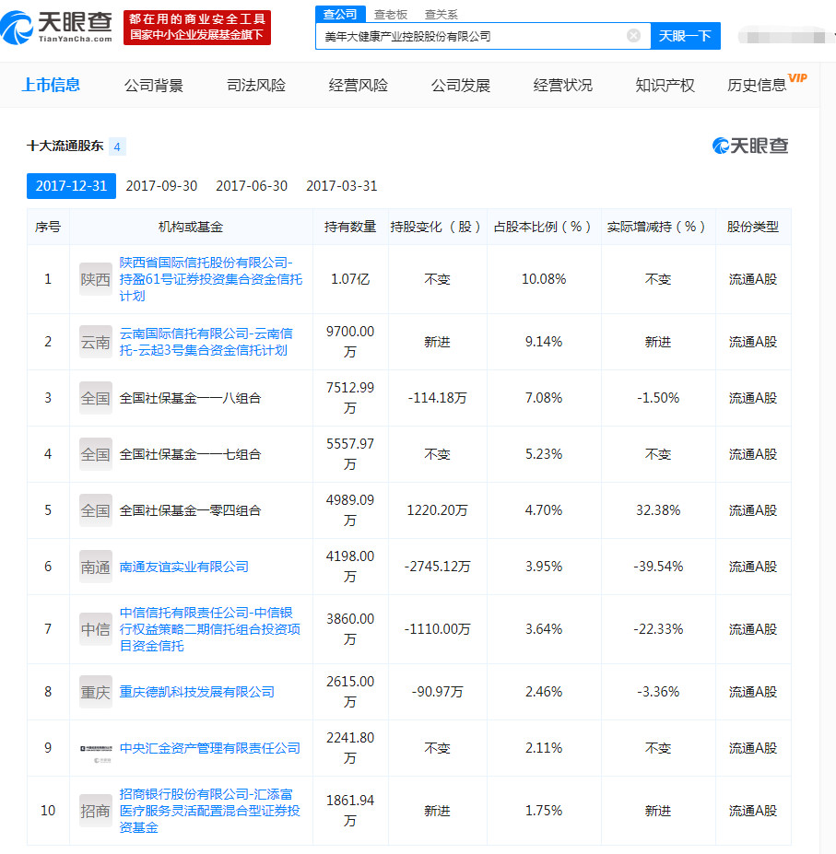
Task: Click the red 国家中小企业发展基金旗下 banner
Action: click(196, 28)
